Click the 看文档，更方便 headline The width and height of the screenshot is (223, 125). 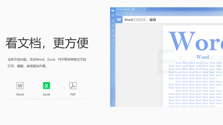tap(47, 43)
